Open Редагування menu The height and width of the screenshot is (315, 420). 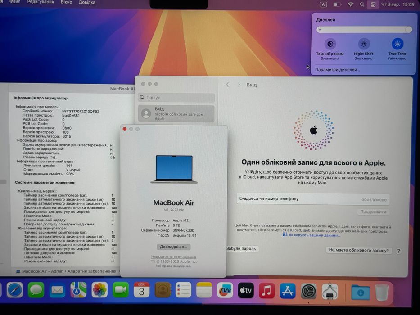(x=41, y=2)
